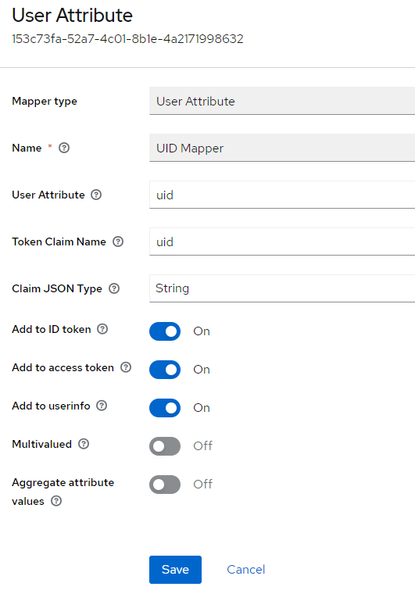Focus the User Attribute input field
This screenshot has width=415, height=601.
pos(282,195)
